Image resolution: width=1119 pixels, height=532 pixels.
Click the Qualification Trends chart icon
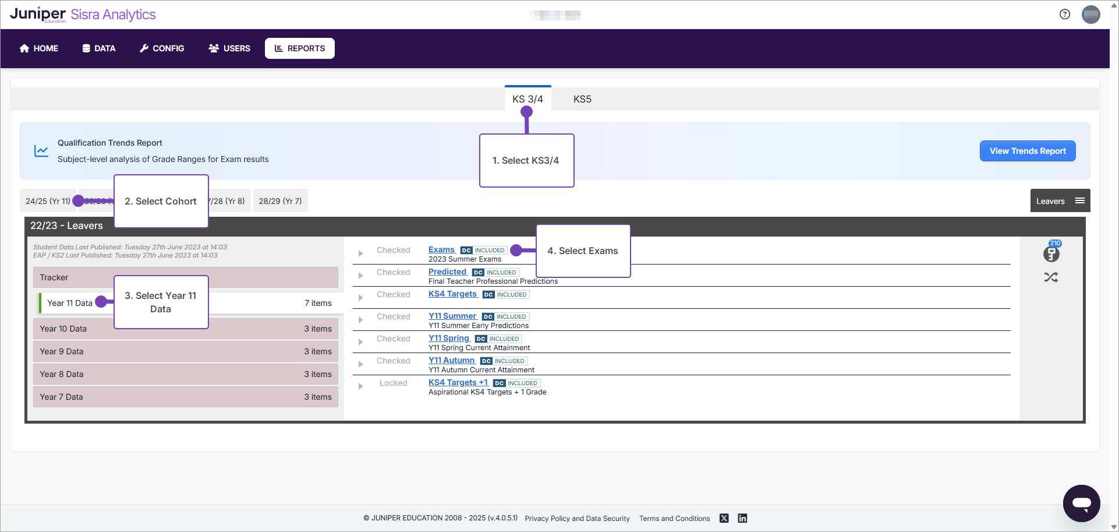(x=41, y=151)
